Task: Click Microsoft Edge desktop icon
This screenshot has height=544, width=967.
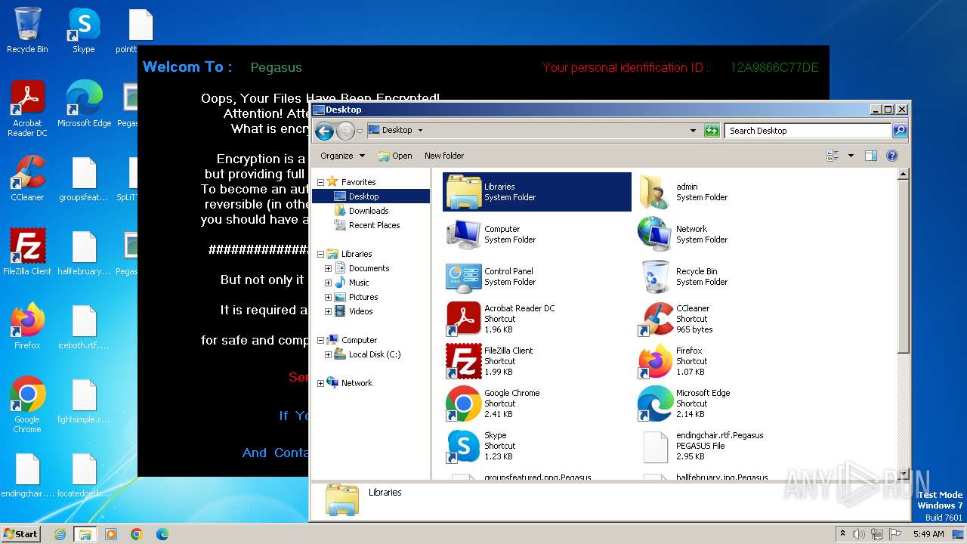Action: [x=84, y=104]
